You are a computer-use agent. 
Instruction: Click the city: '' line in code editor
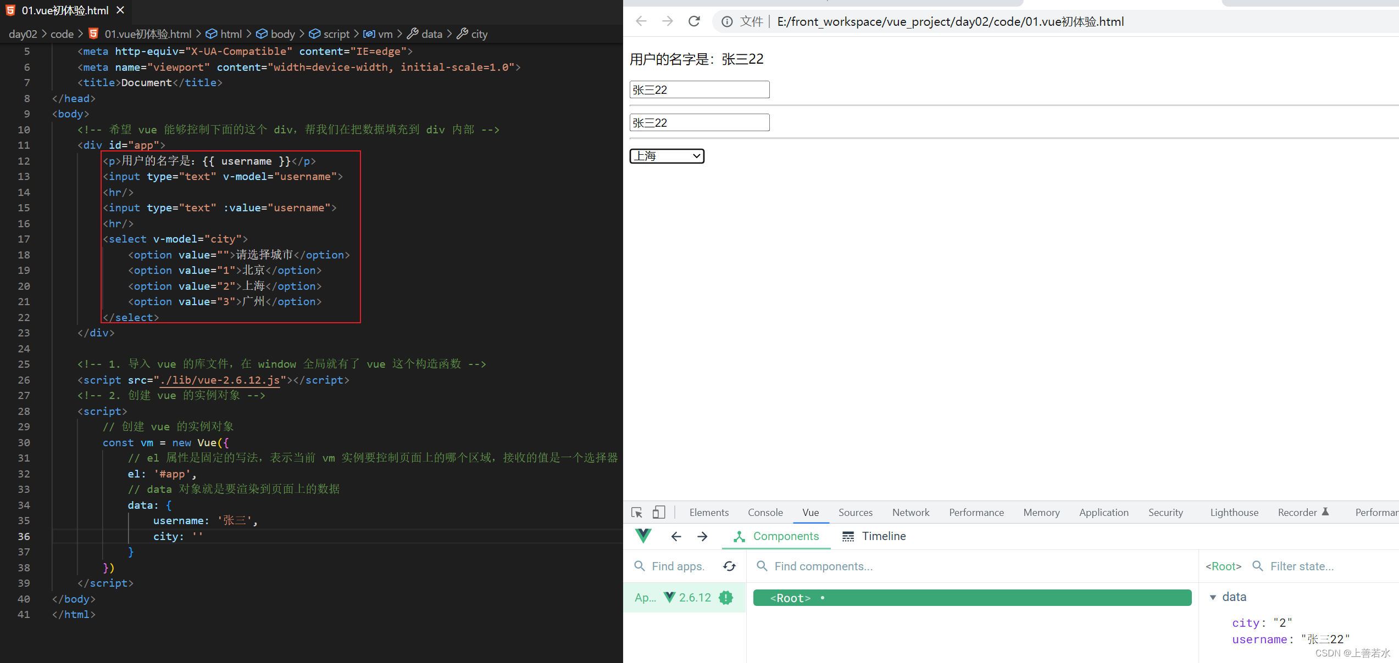(x=178, y=536)
